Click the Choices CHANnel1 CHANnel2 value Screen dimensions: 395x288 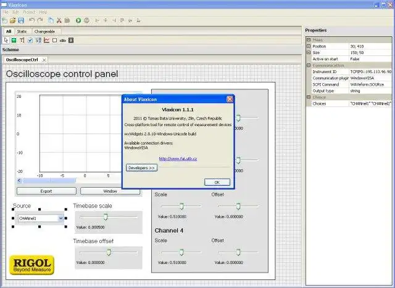click(370, 103)
